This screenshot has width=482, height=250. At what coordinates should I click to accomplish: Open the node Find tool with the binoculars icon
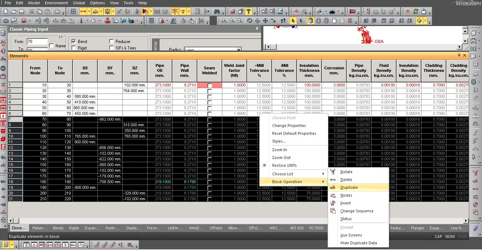(217, 11)
